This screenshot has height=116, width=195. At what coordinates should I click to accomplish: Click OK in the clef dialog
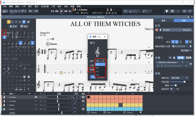click(x=93, y=77)
